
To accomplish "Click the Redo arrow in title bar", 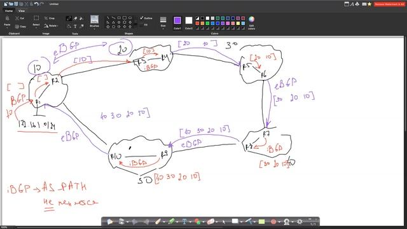I will click(42, 4).
